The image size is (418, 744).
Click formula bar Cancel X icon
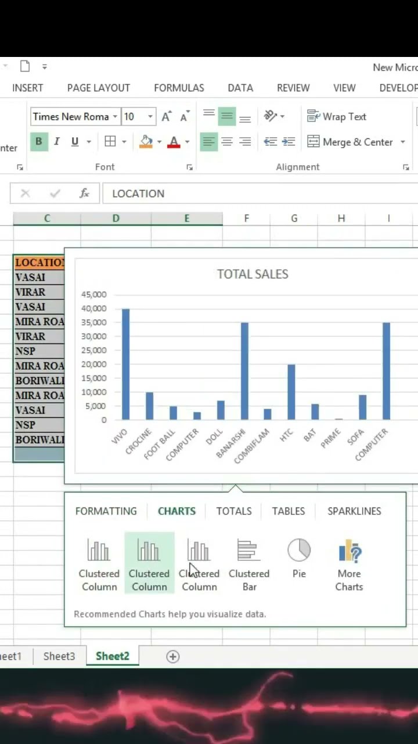tap(26, 194)
